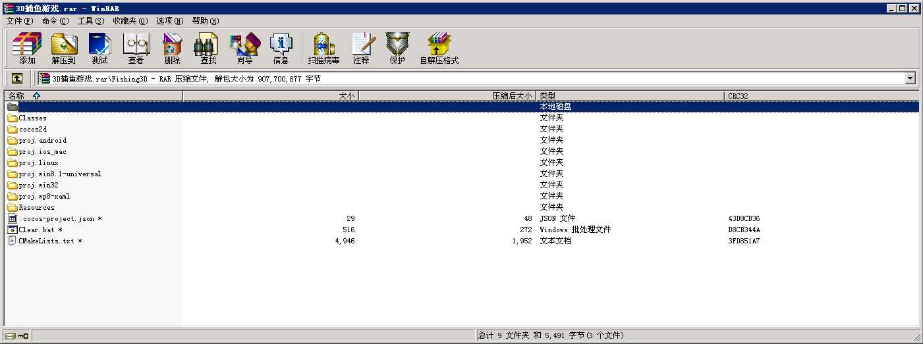Click the 测试 (Test) toolbar icon
Screen dimensions: 923x344
99,48
